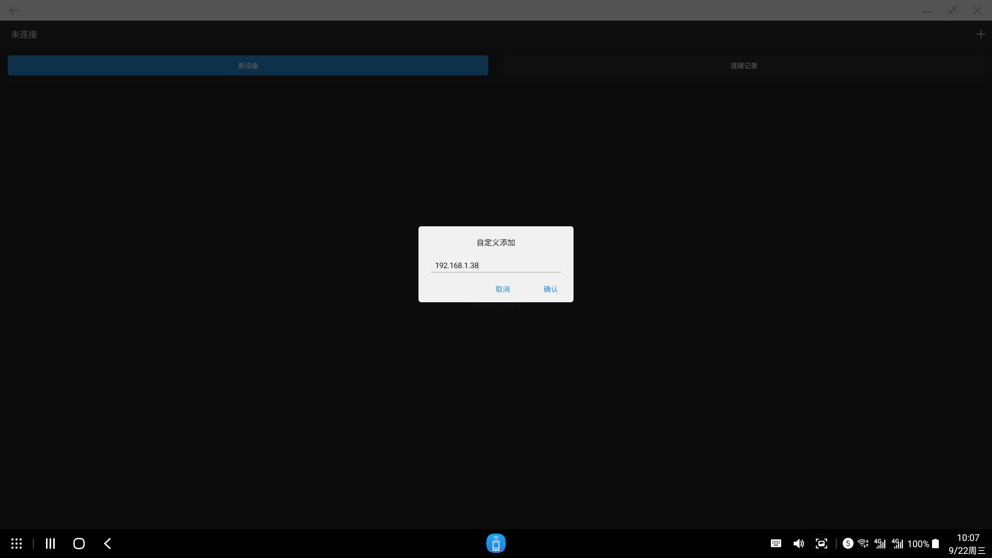Tap the plus icon to add device
The height and width of the screenshot is (558, 992).
coord(981,34)
